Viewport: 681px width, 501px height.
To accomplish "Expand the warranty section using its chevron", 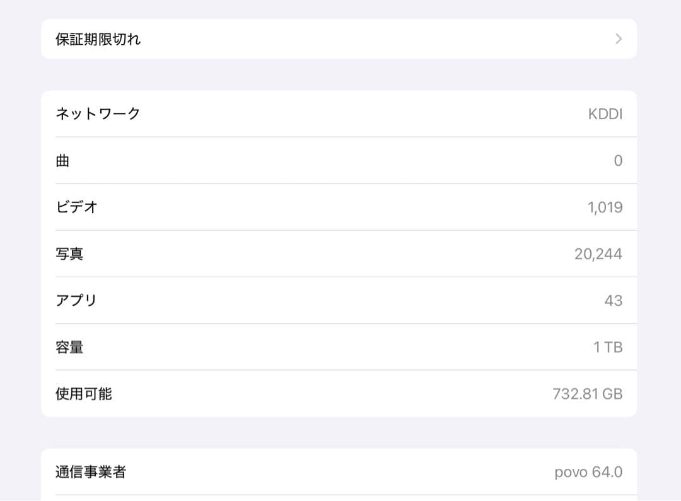I will click(618, 39).
